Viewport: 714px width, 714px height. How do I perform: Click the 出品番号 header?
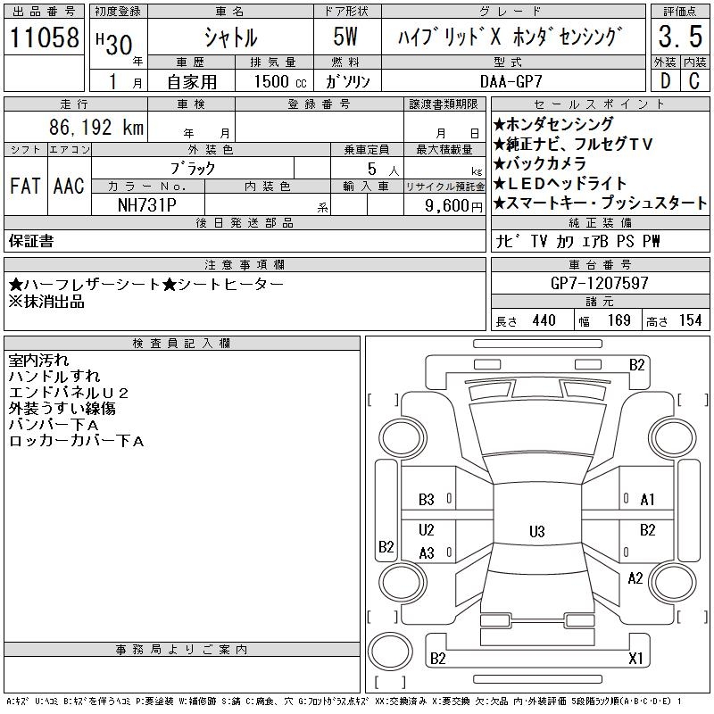coord(44,12)
